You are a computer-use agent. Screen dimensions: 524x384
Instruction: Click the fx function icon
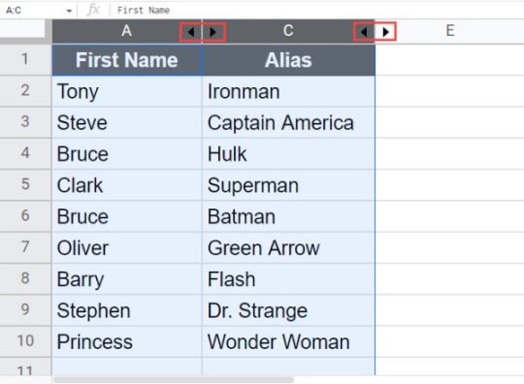point(93,10)
